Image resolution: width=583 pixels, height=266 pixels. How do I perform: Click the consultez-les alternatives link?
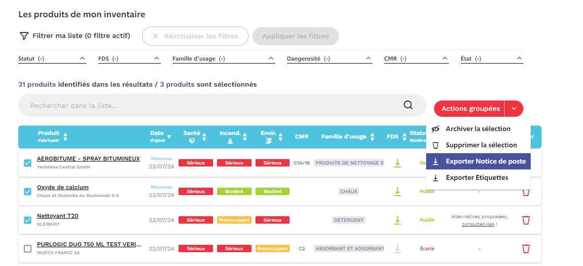(x=477, y=224)
